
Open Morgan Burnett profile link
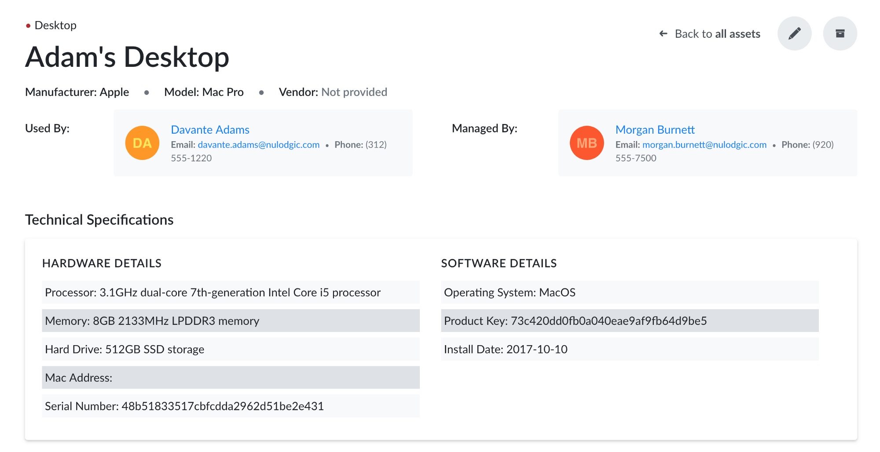[655, 130]
